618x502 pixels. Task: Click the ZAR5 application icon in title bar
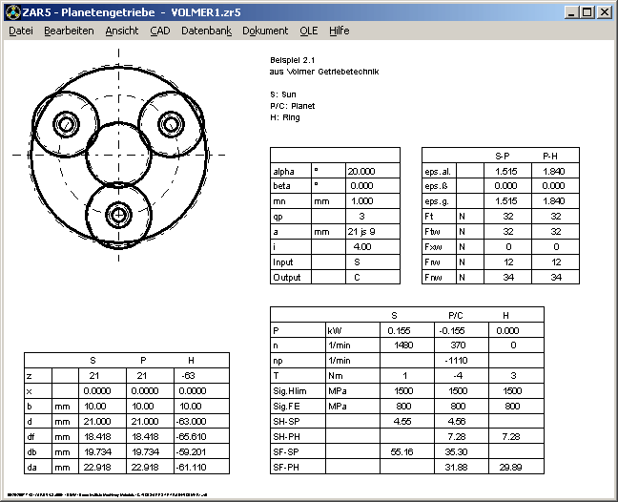(11, 10)
